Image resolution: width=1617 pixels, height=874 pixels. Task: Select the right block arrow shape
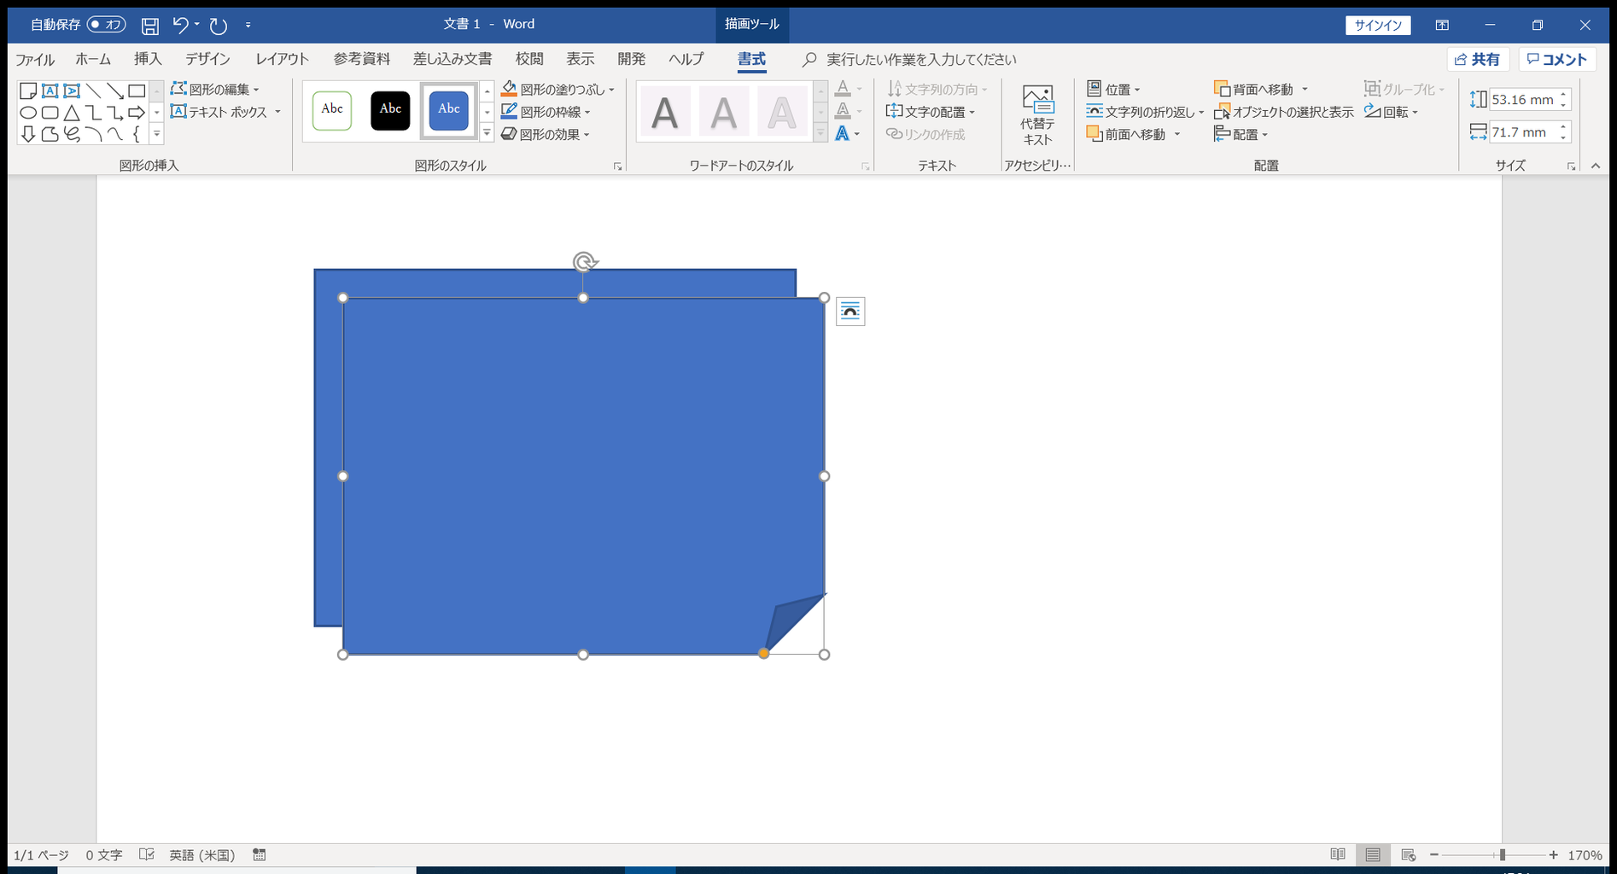(137, 113)
